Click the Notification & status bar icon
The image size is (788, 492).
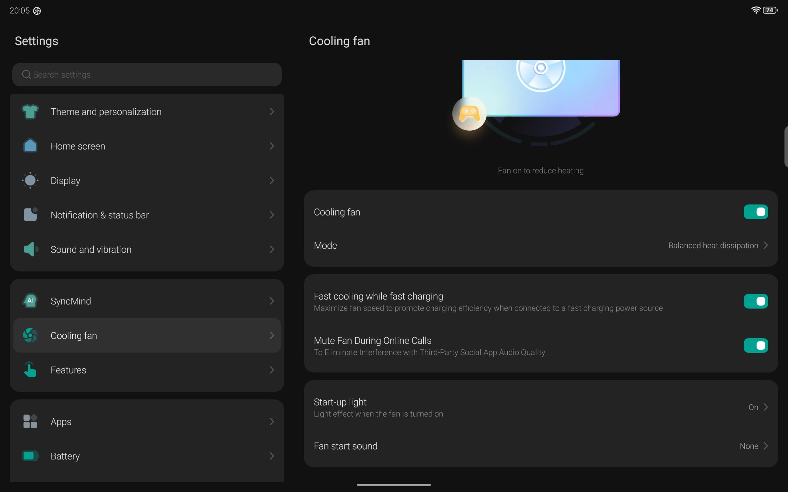coord(30,215)
